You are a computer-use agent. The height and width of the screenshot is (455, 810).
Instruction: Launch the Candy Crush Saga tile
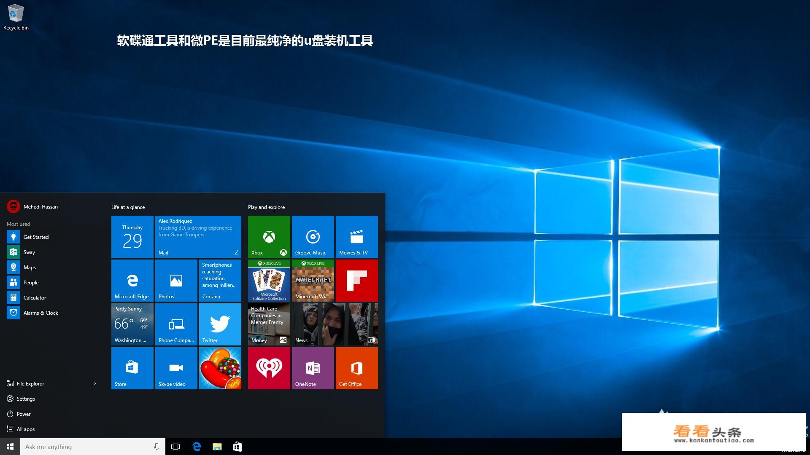[220, 368]
